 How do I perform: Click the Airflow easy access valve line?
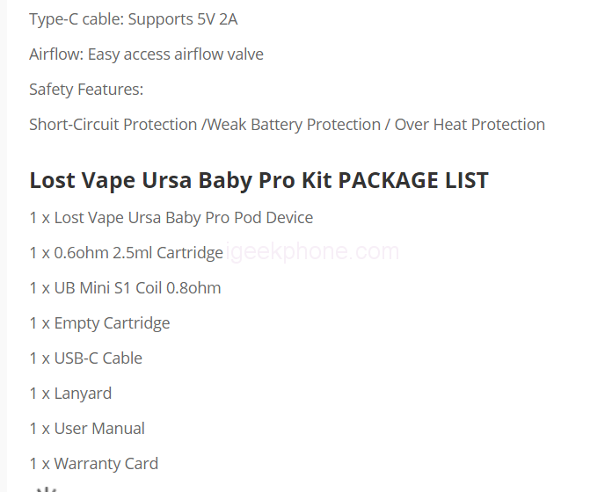(x=146, y=54)
